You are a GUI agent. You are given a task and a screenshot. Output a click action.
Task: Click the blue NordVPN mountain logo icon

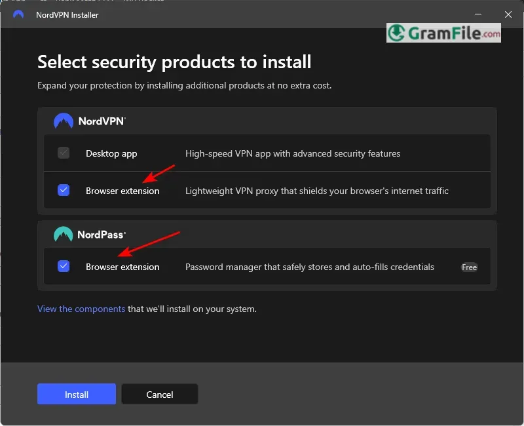pyautogui.click(x=64, y=121)
